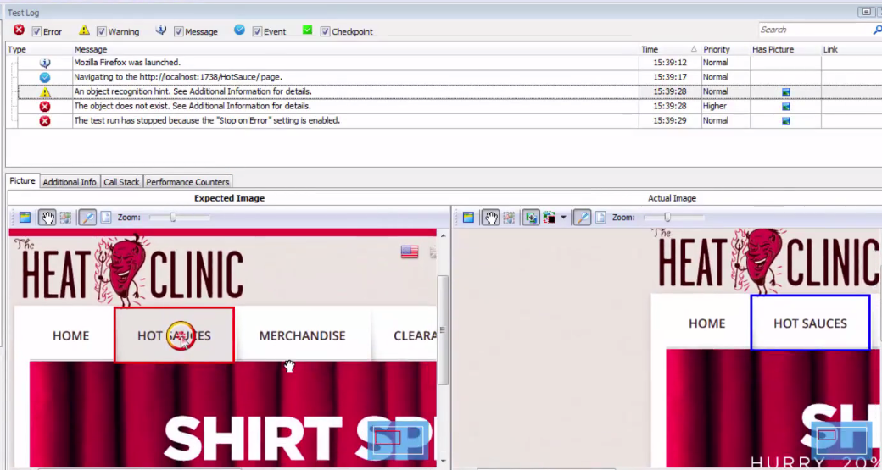Click picture icon in object recognition hint row
The image size is (882, 470).
[786, 92]
